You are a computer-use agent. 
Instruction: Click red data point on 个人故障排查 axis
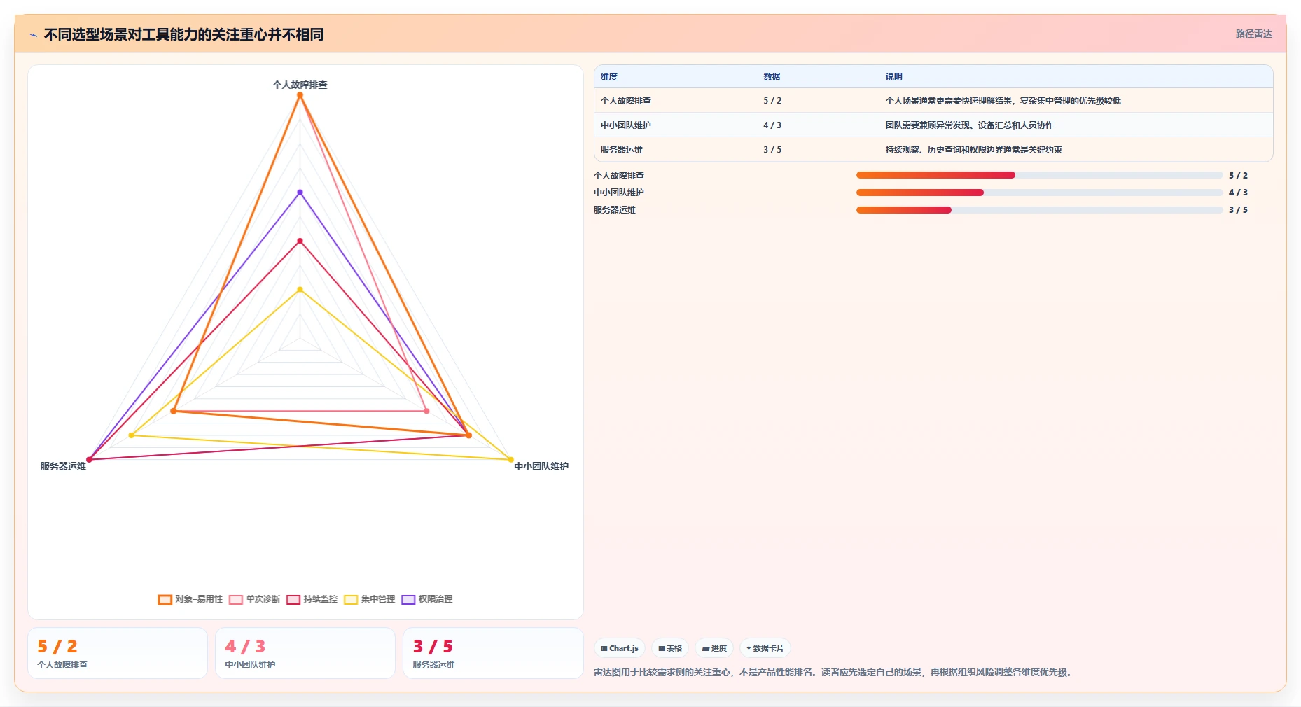pyautogui.click(x=300, y=241)
